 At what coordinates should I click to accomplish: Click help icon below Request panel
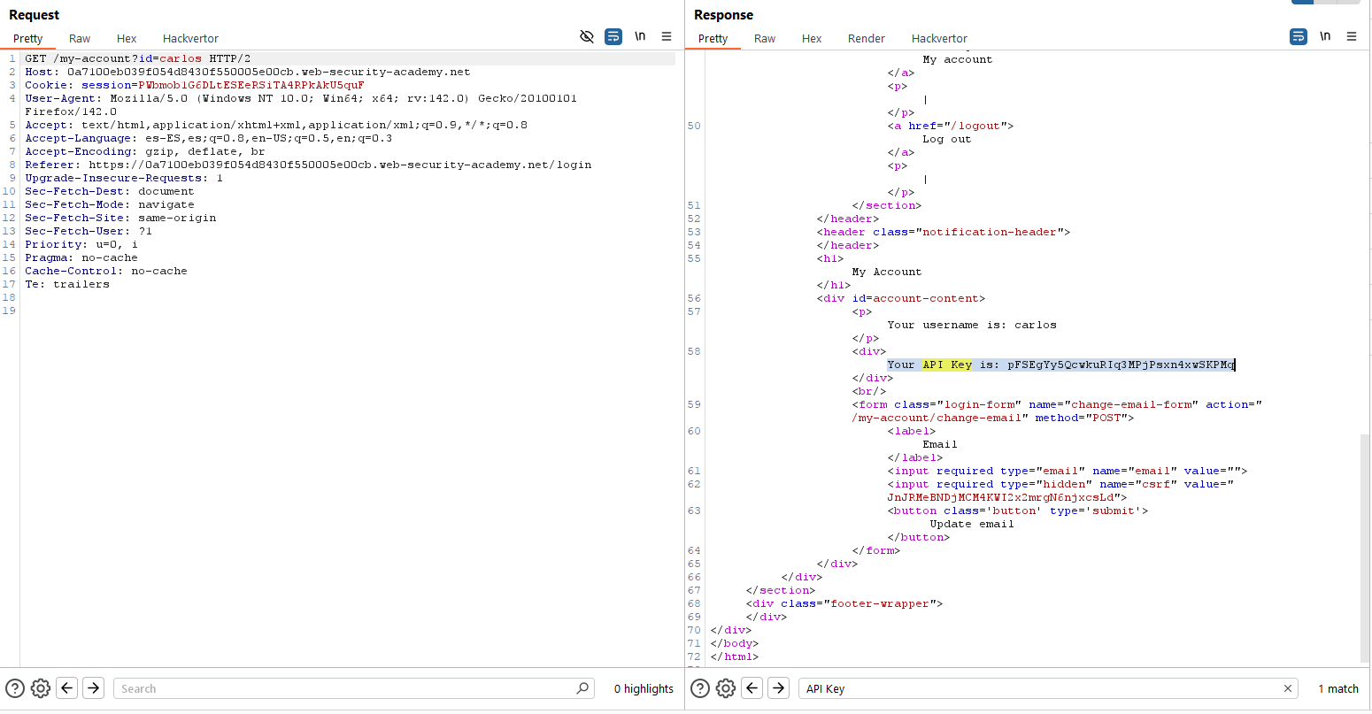coord(15,688)
